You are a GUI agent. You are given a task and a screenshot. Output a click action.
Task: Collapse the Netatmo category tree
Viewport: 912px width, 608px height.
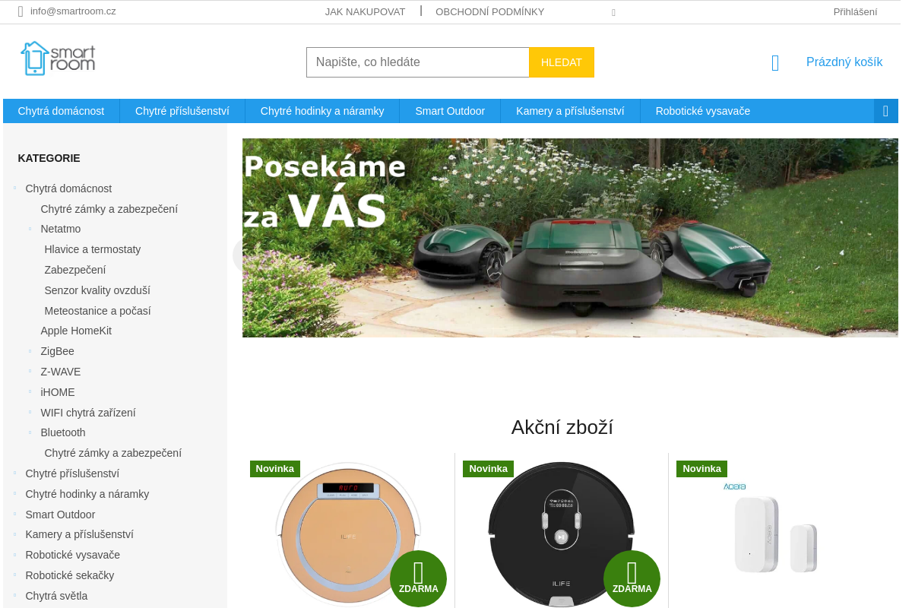point(30,229)
